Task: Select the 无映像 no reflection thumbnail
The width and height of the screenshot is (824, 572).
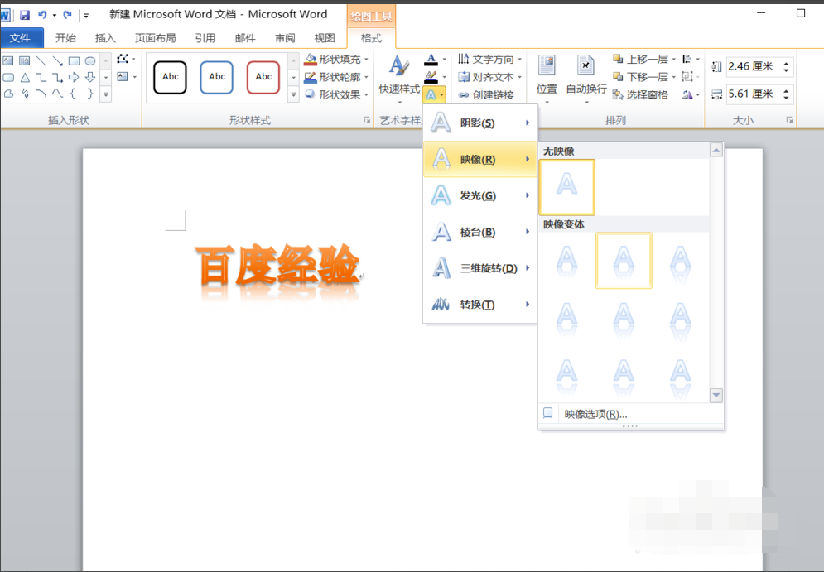Action: pos(567,188)
